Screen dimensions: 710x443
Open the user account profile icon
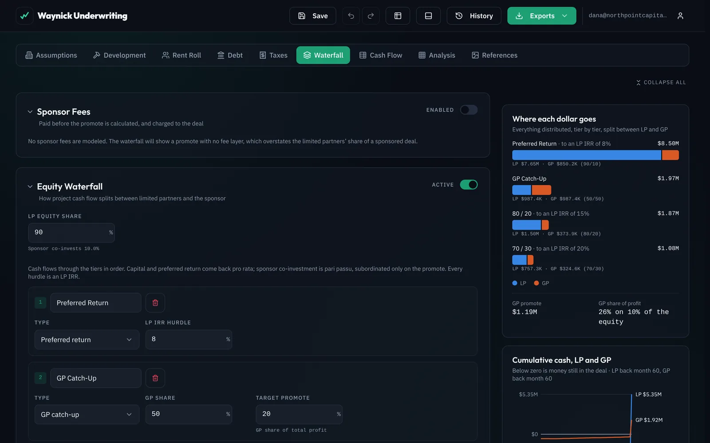tap(680, 16)
